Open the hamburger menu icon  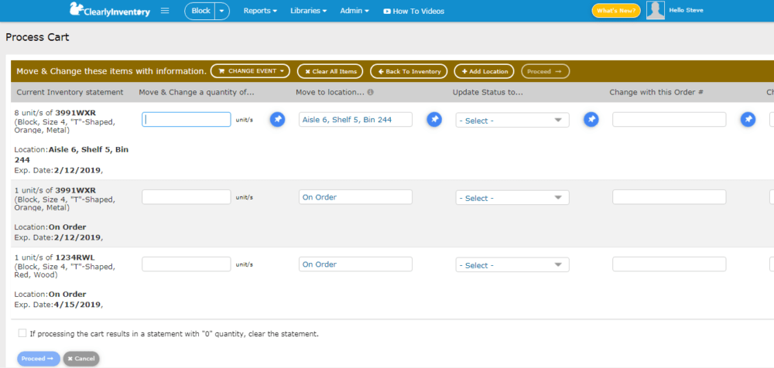165,10
